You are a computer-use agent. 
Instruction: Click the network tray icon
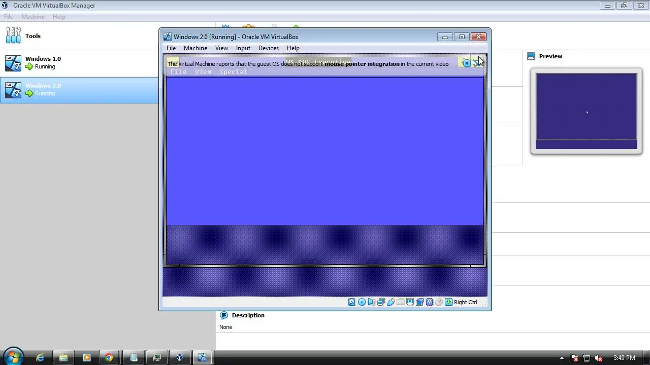pos(587,358)
